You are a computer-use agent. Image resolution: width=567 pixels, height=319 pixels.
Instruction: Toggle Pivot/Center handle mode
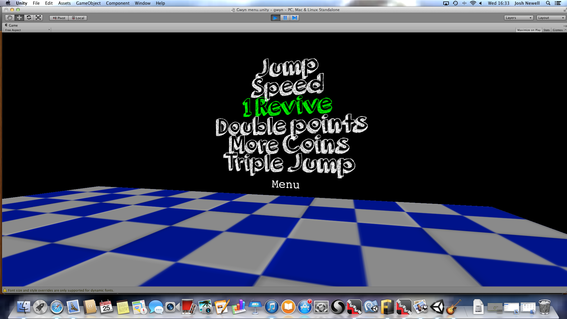click(x=59, y=18)
